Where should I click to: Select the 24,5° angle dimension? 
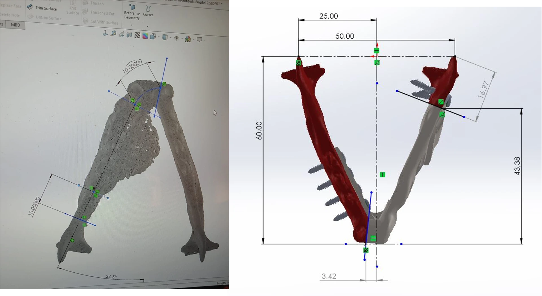click(x=111, y=277)
